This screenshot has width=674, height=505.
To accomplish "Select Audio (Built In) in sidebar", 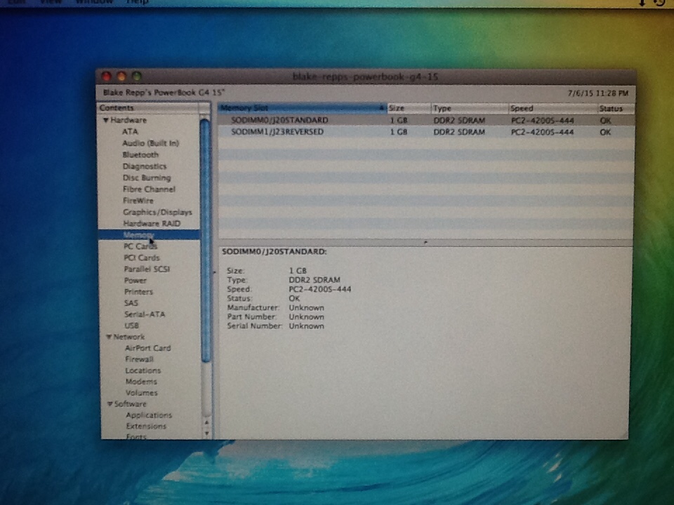I will tap(150, 143).
